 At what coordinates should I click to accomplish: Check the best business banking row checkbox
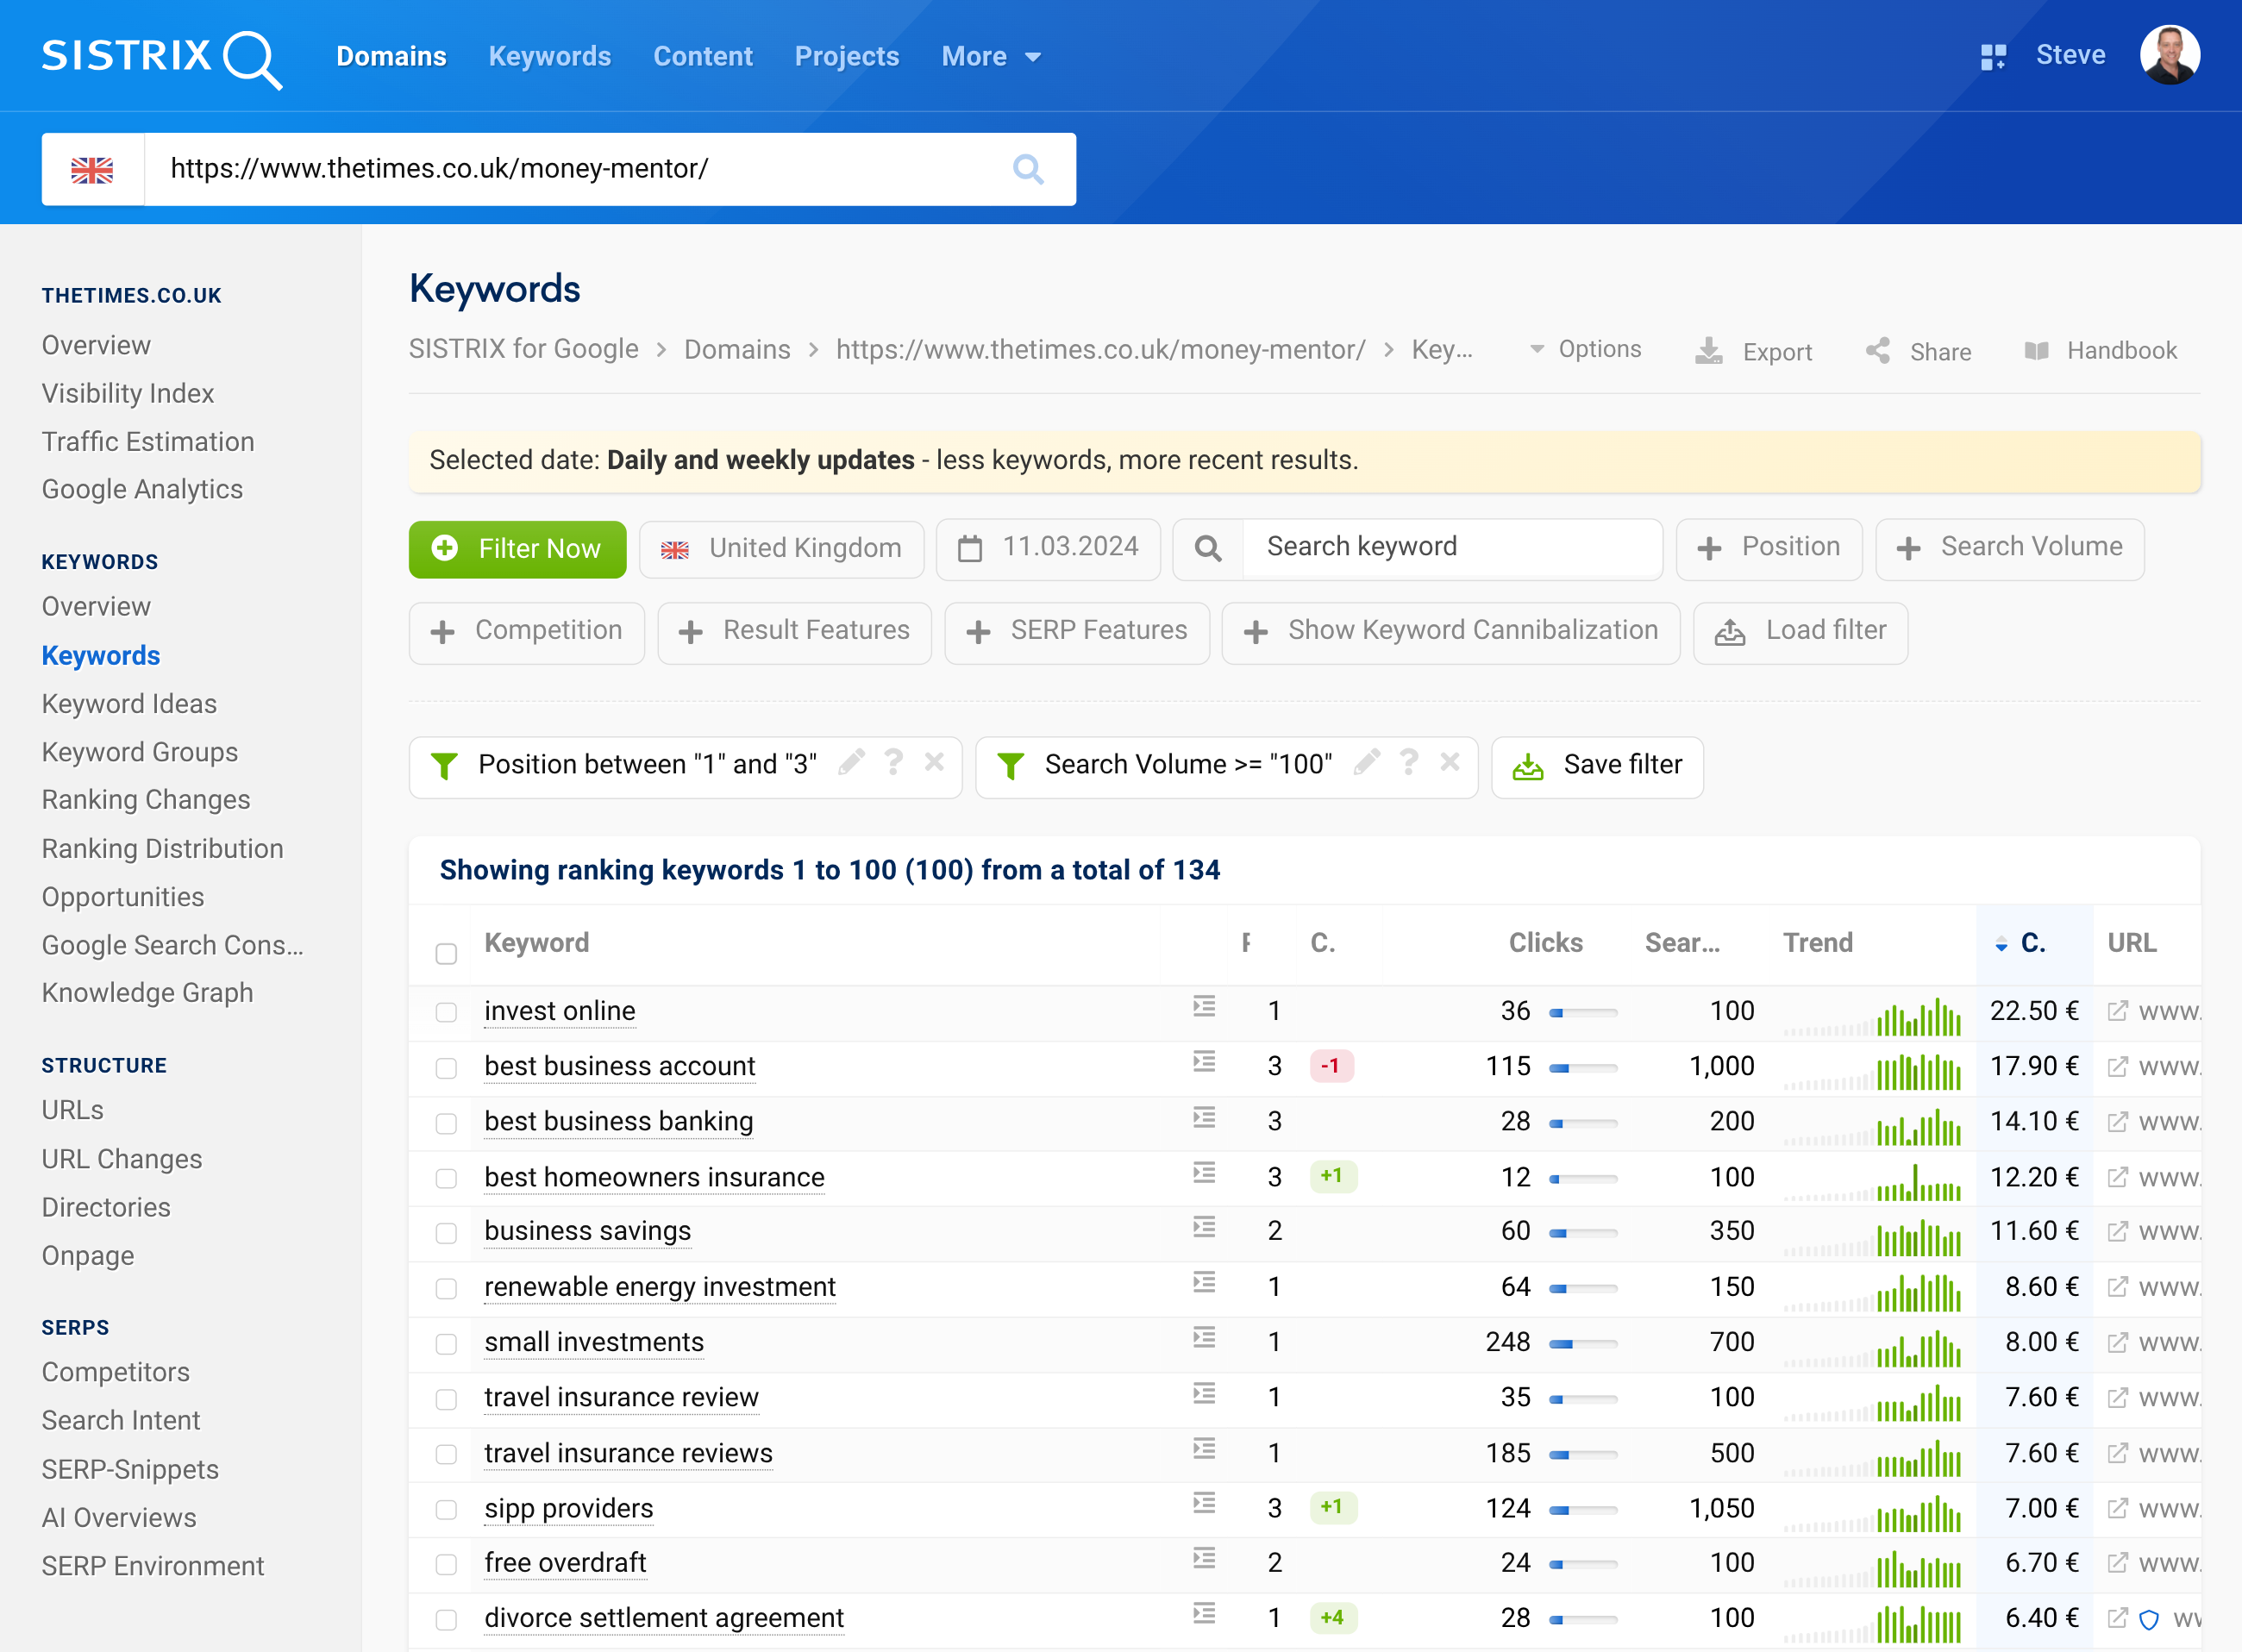pyautogui.click(x=446, y=1123)
